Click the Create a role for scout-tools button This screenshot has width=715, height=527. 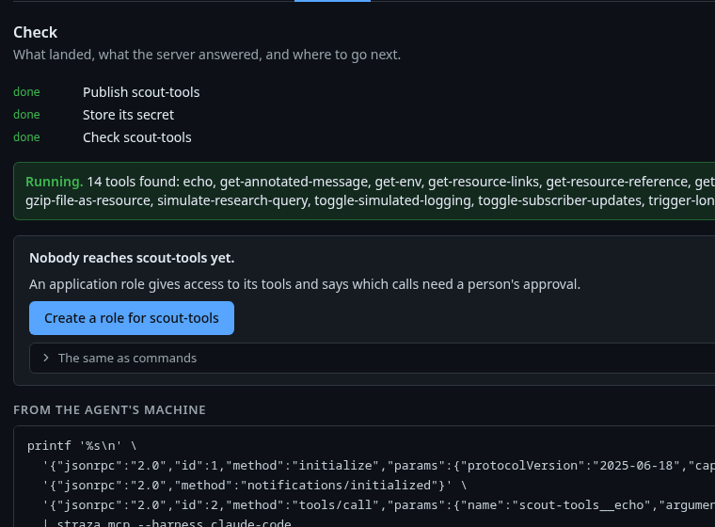pyautogui.click(x=132, y=318)
